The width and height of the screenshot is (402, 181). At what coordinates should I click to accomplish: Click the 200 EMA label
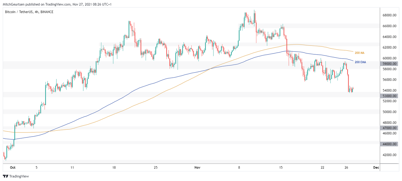(360, 62)
